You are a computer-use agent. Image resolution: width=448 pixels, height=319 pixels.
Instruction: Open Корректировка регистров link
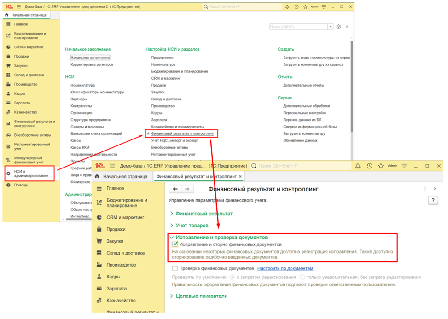[92, 64]
